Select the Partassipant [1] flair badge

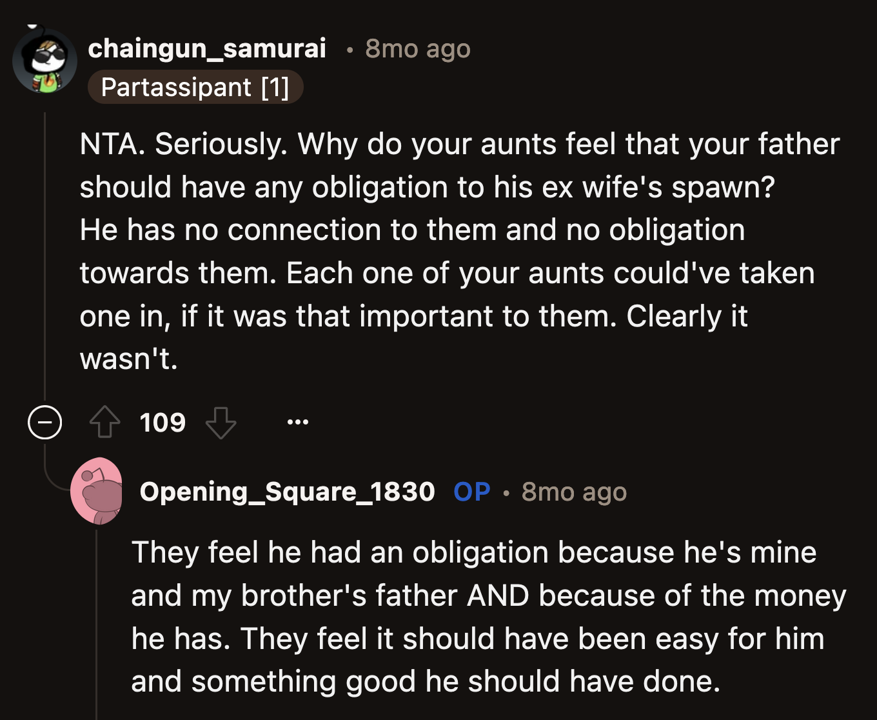pyautogui.click(x=195, y=86)
